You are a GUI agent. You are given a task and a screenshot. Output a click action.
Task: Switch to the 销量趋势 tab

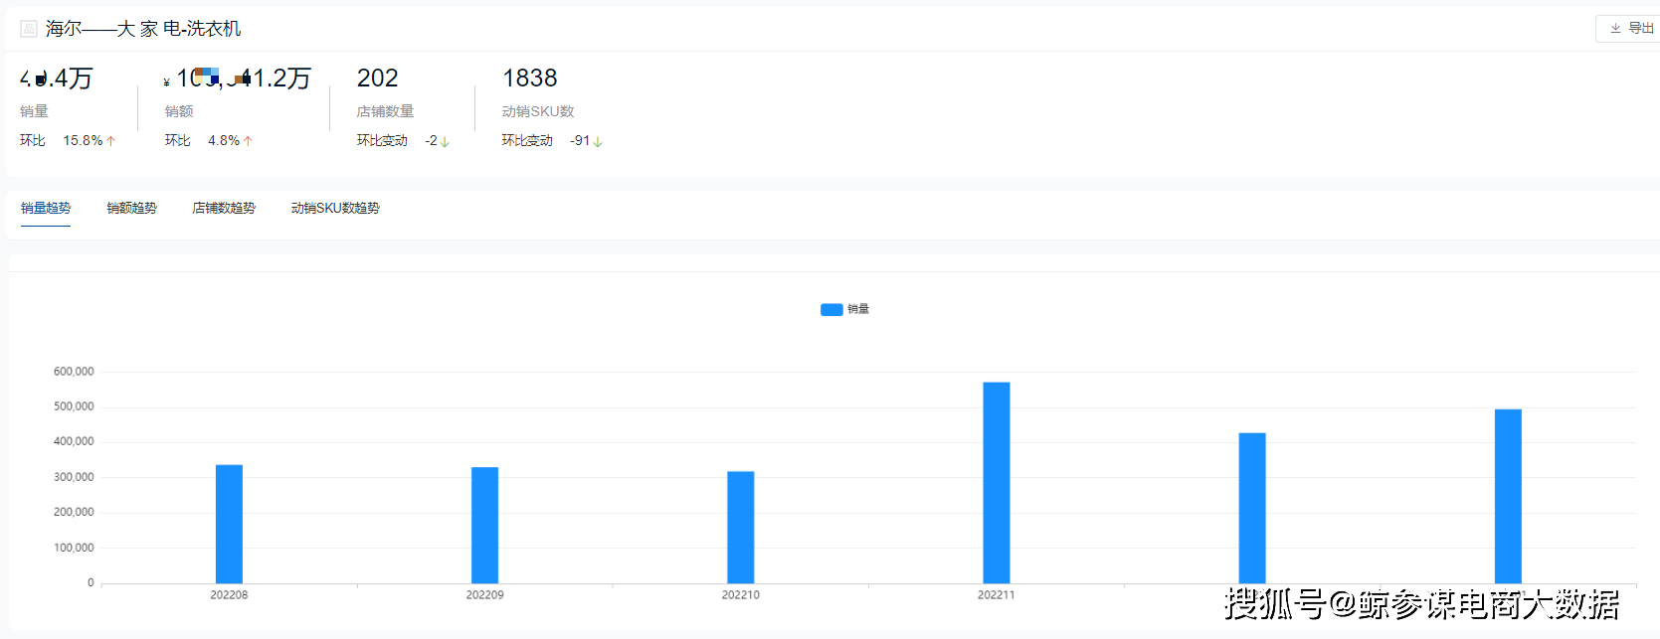[46, 208]
